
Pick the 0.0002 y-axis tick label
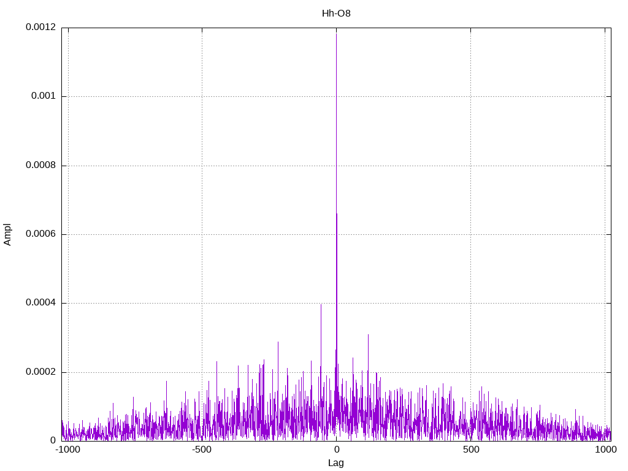[x=40, y=372]
